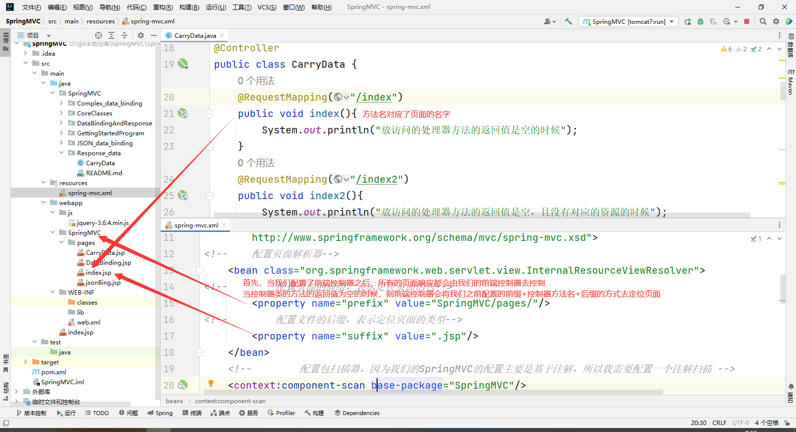Collapse the WEB-INF folder

click(52, 292)
